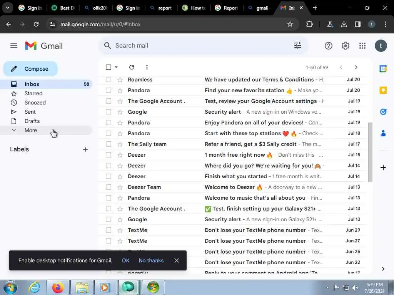
Task: View site information icon in address bar
Action: point(52,24)
